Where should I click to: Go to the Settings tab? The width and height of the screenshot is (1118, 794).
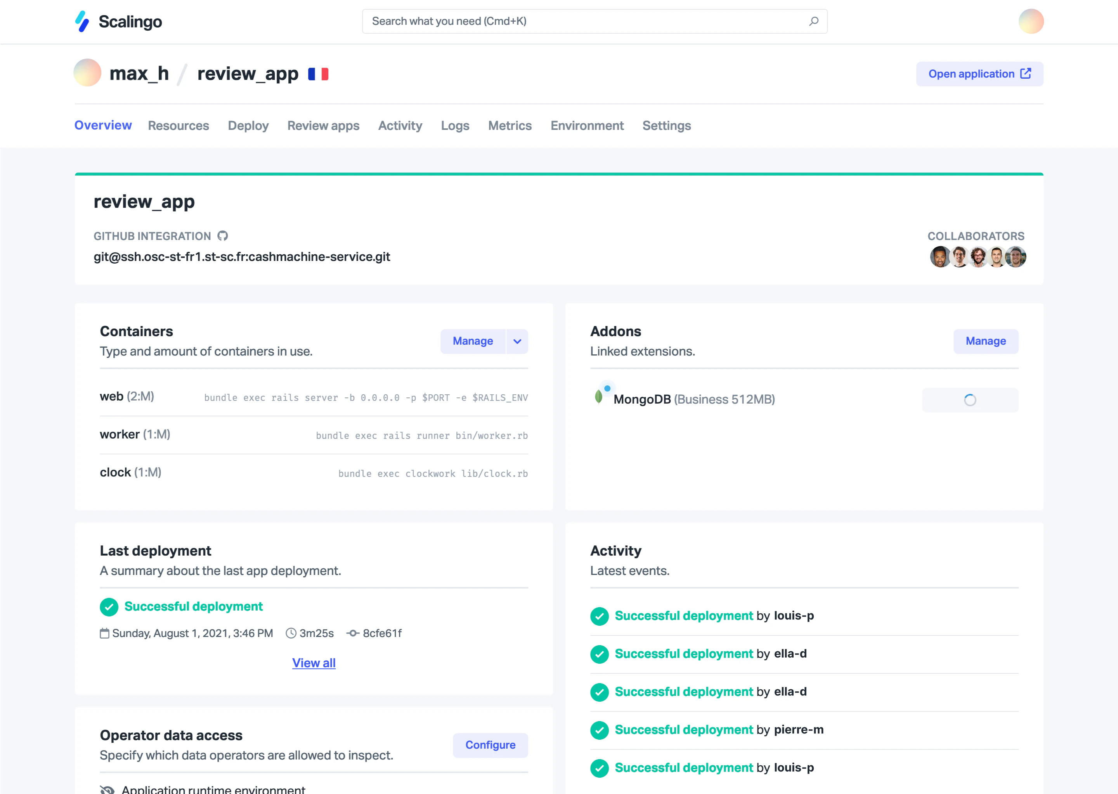666,126
